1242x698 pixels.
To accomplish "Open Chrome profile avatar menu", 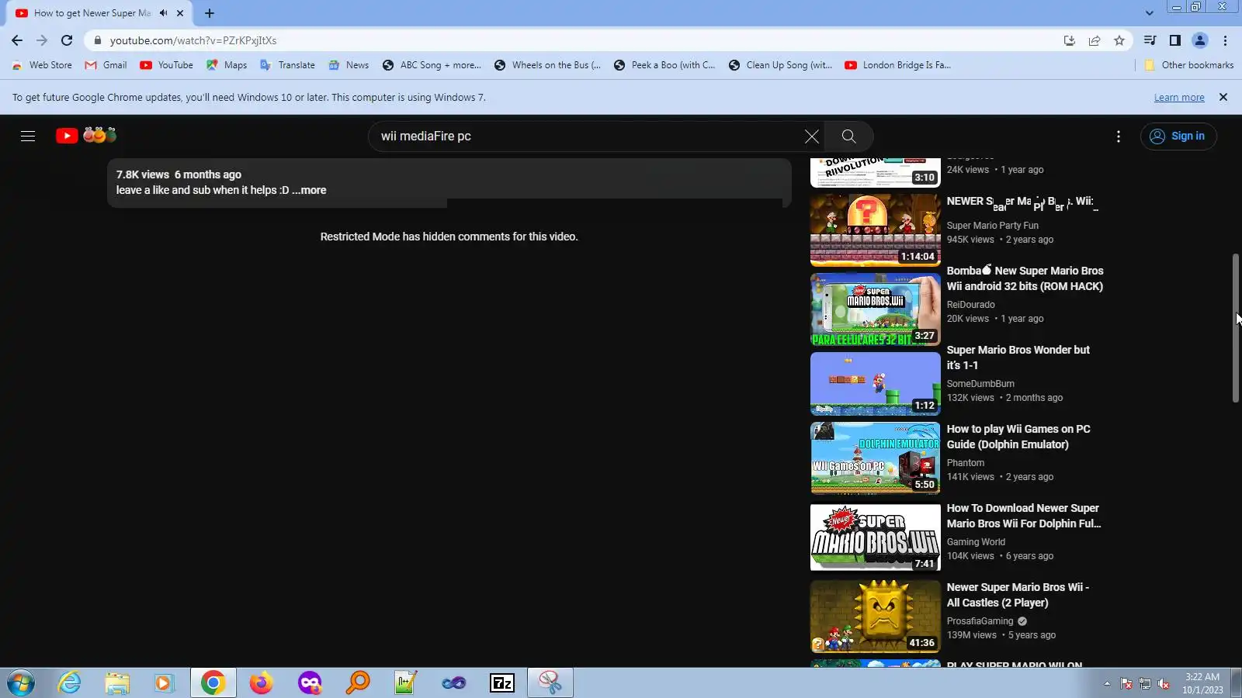I will [x=1200, y=40].
